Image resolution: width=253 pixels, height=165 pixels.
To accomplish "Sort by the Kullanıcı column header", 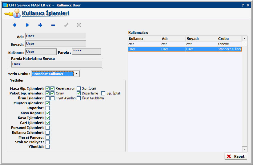I will tap(144, 39).
